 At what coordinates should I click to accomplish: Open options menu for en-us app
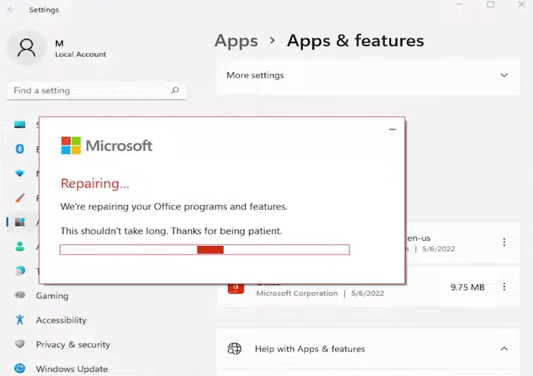click(x=504, y=242)
